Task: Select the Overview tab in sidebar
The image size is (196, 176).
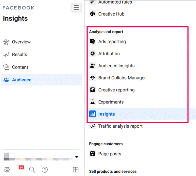Action: [21, 42]
